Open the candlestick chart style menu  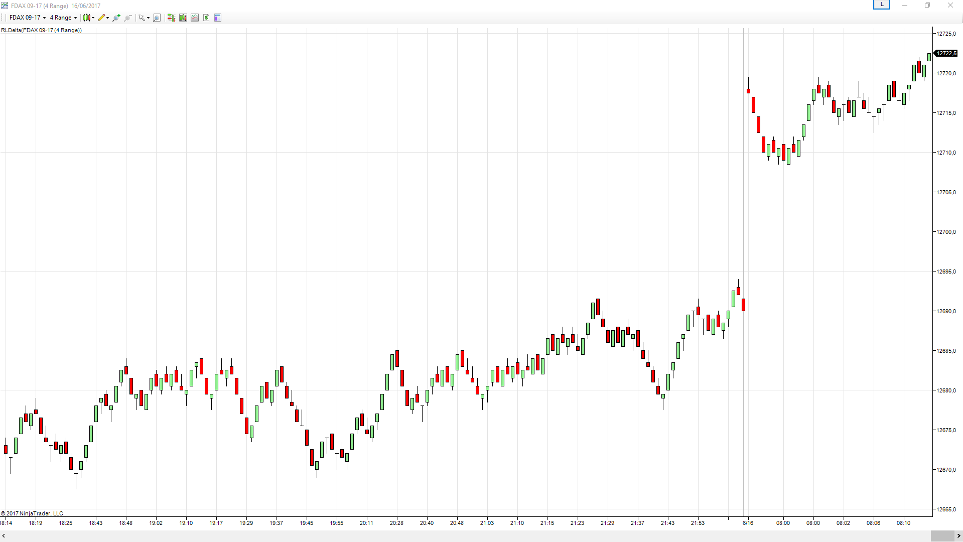click(x=89, y=18)
